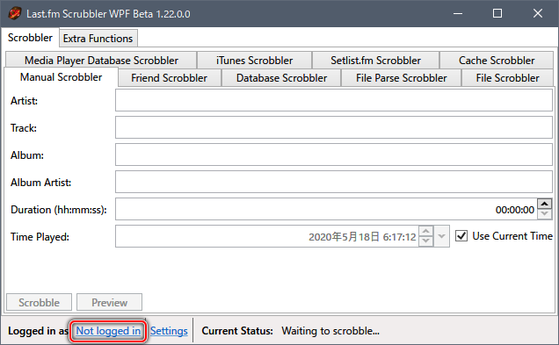Decrease Time Played with the down arrow

pos(425,241)
